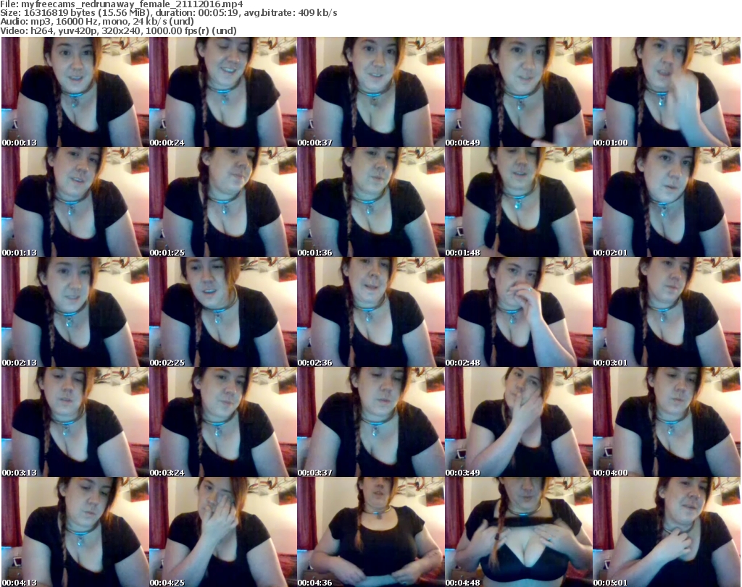This screenshot has height=587, width=742.
Task: Select the frame at 00:01:48
Action: [518, 202]
